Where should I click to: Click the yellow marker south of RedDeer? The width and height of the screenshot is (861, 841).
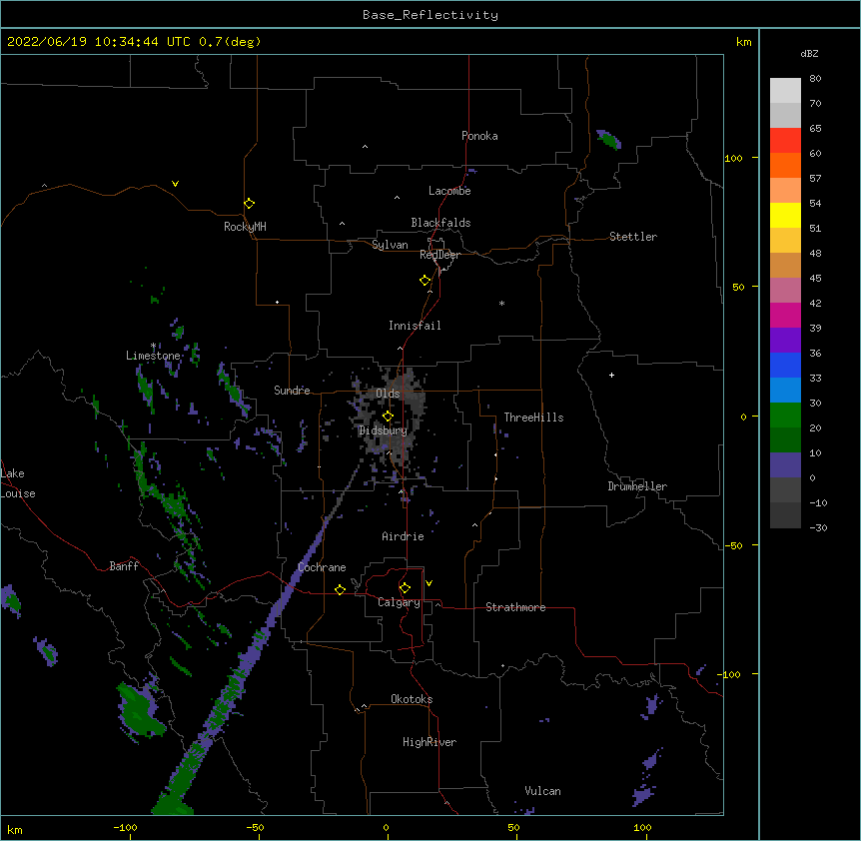[426, 281]
